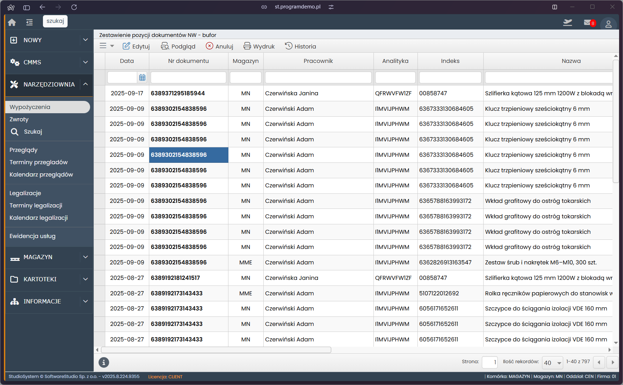Select Zwroty in the sidebar
The width and height of the screenshot is (623, 385).
coord(19,119)
